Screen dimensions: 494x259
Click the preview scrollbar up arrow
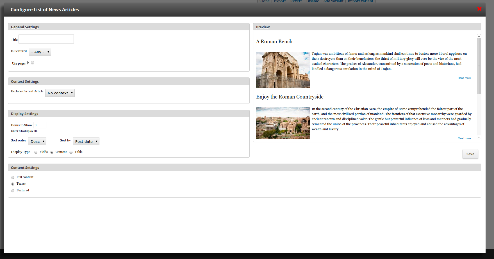coord(479,36)
